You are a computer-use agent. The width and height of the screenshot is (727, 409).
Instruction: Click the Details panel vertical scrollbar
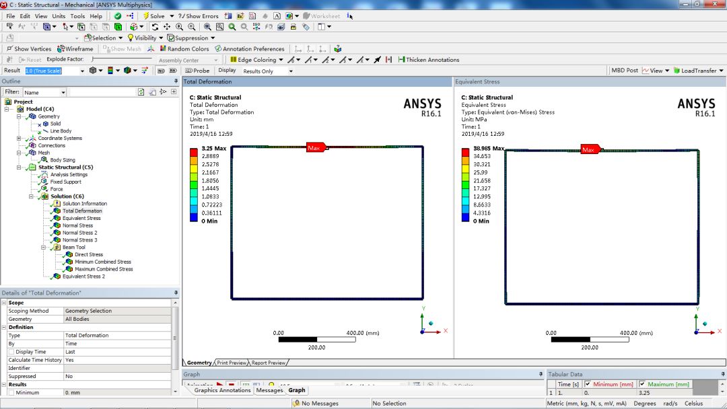click(175, 347)
